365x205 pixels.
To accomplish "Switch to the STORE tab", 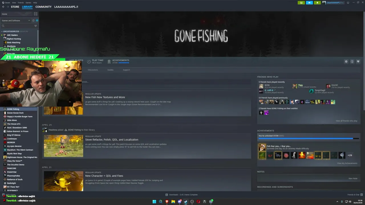I will point(15,7).
